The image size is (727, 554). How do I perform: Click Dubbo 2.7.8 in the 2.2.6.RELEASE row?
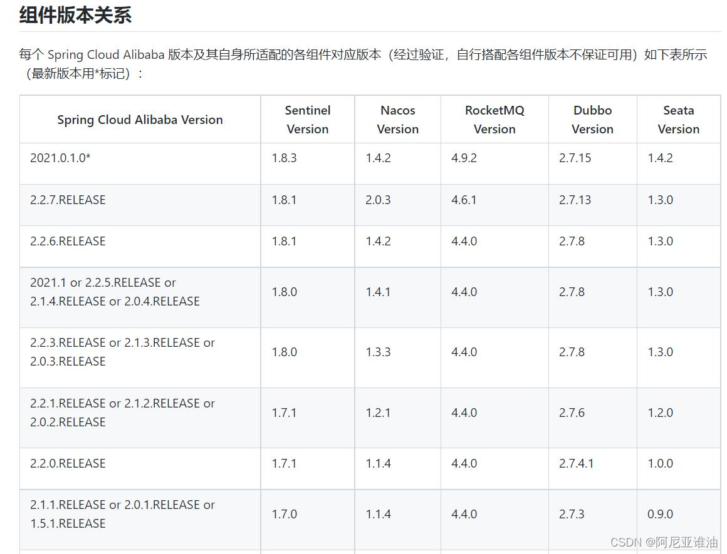click(x=572, y=241)
